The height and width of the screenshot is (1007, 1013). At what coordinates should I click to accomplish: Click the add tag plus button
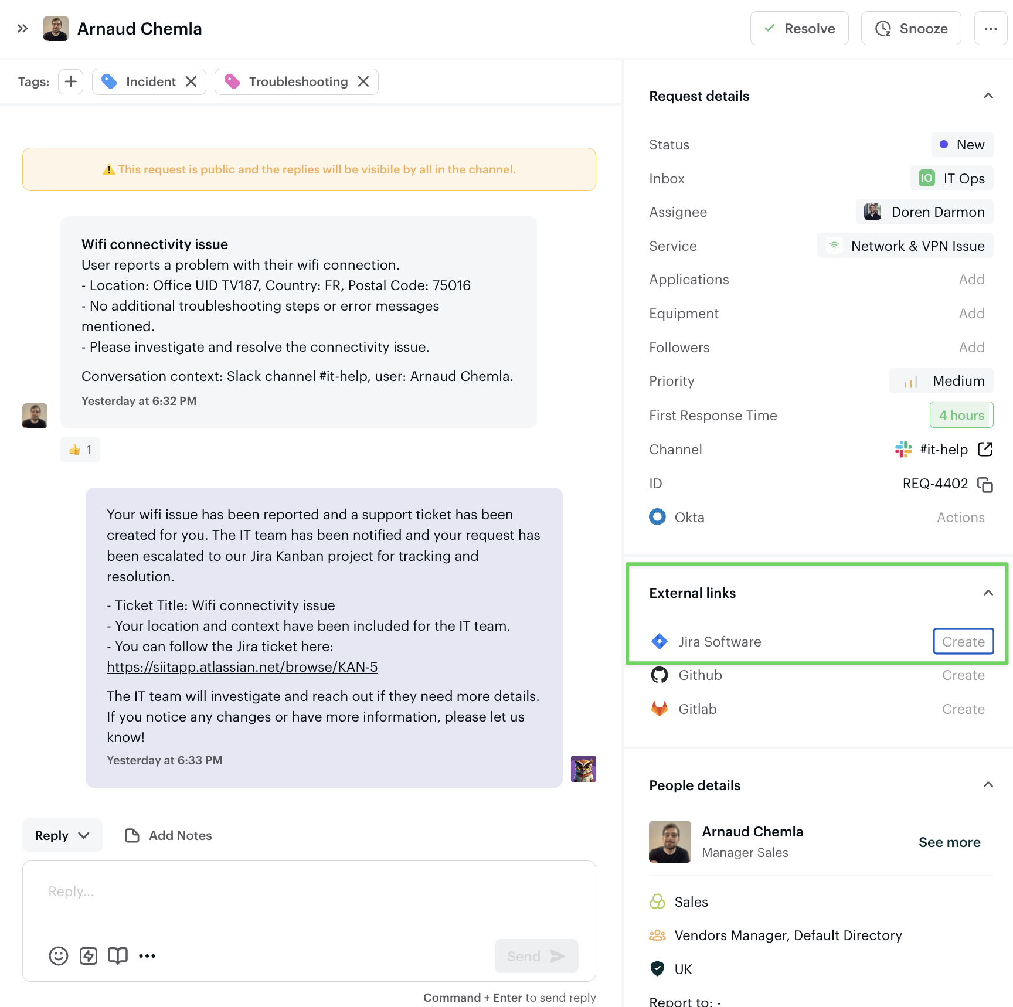(71, 81)
